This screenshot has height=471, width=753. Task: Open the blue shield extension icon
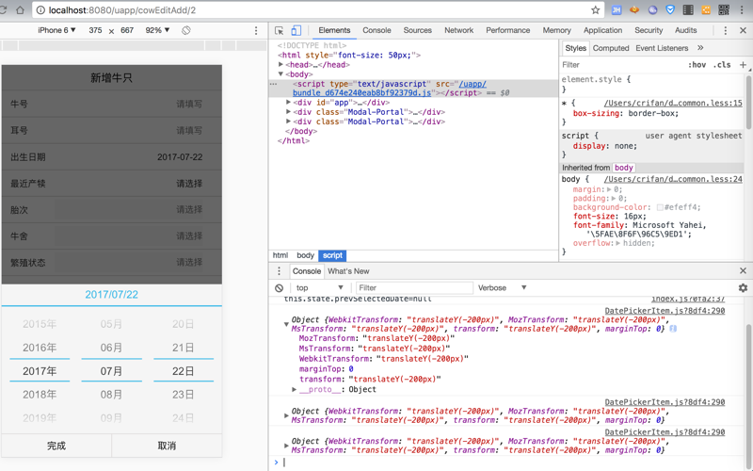click(670, 10)
